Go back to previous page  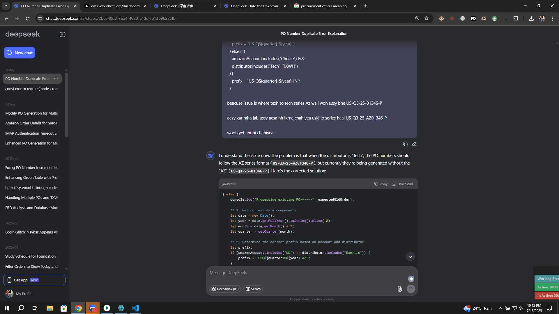click(x=6, y=18)
